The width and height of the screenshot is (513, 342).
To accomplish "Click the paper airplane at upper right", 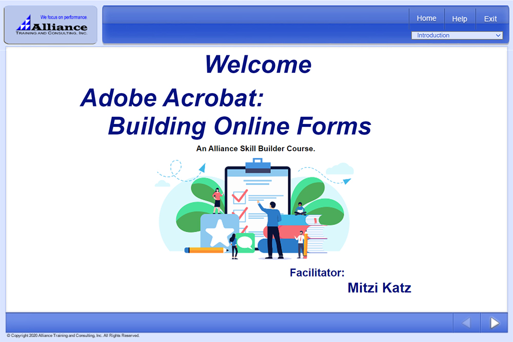I will pos(347,181).
